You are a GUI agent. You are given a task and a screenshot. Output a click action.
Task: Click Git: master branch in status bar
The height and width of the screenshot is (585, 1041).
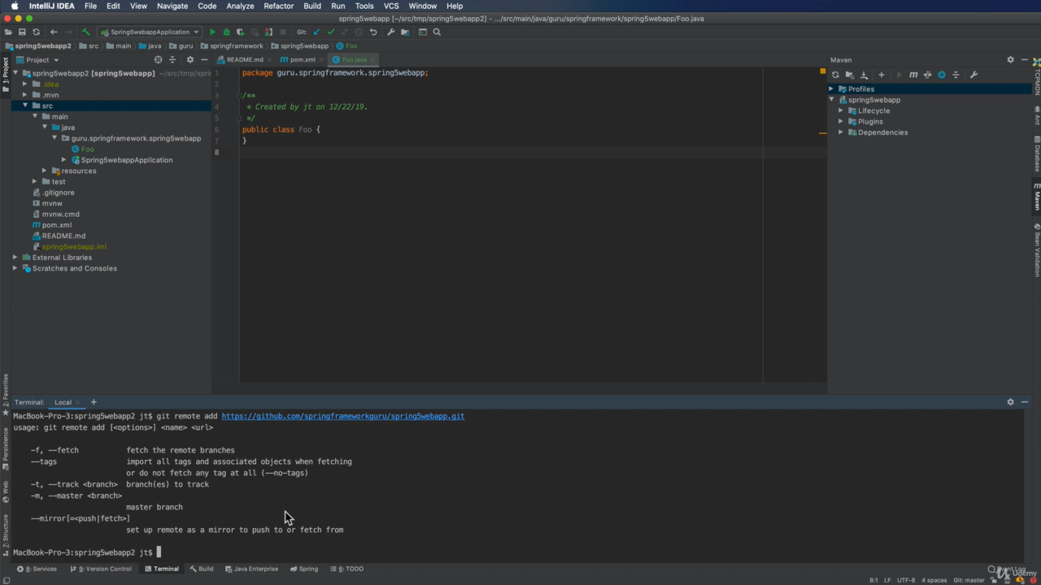pos(969,580)
